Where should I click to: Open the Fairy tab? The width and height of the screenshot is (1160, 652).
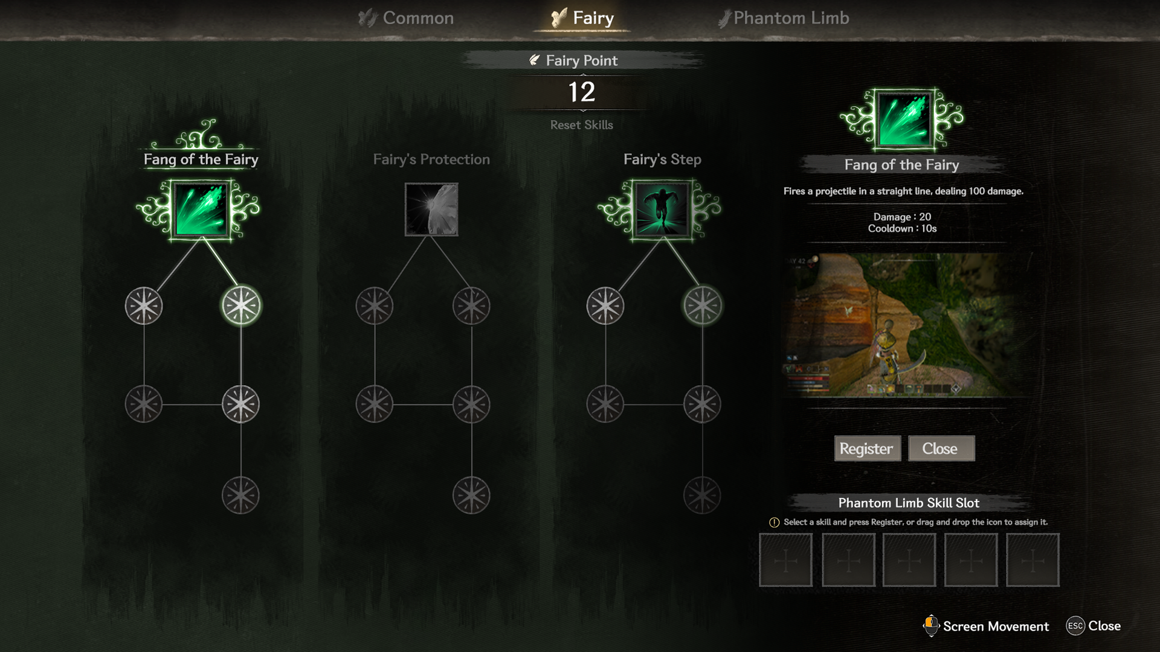582,18
